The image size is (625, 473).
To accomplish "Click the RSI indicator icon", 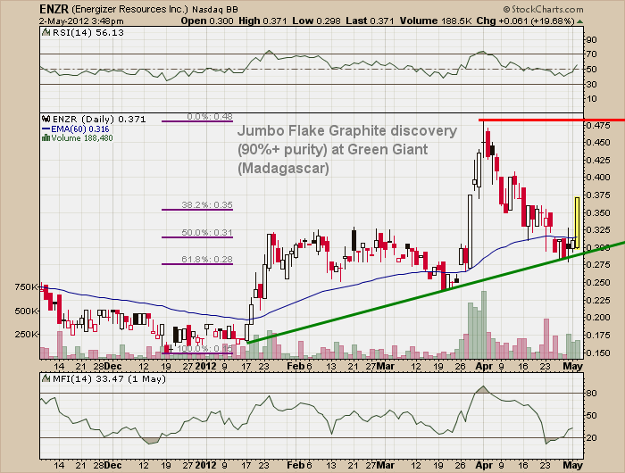I will click(x=46, y=33).
